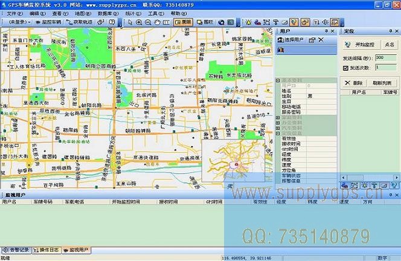This screenshot has height=261, width=401.
Task: Click the 发送间隔 seconds input field
Action: coord(386,57)
